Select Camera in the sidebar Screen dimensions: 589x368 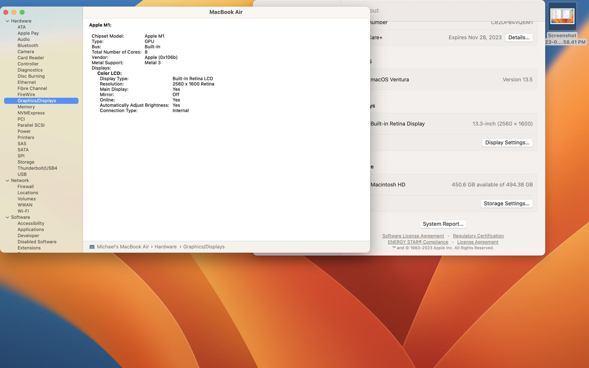click(26, 52)
